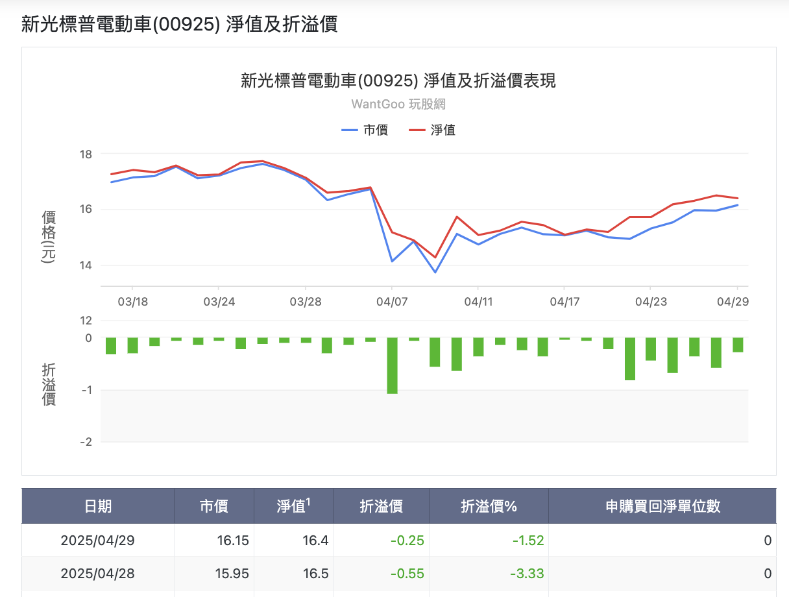Viewport: 789px width, 597px height.
Task: Click the -0.25 discount value
Action: [x=407, y=541]
